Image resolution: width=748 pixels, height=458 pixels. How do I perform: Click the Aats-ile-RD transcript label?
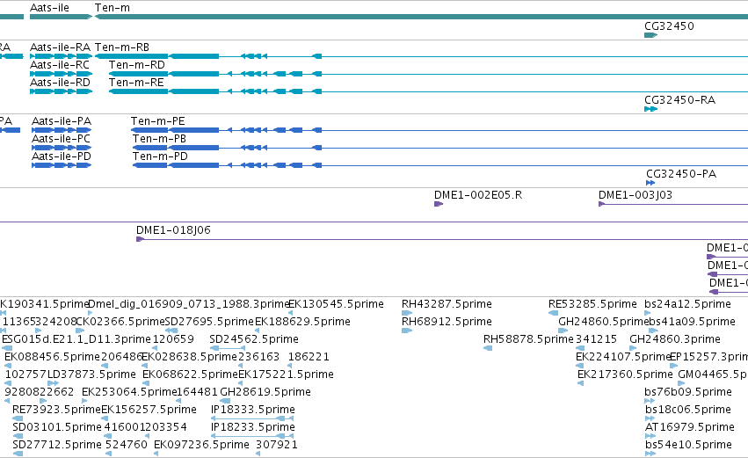[x=60, y=83]
